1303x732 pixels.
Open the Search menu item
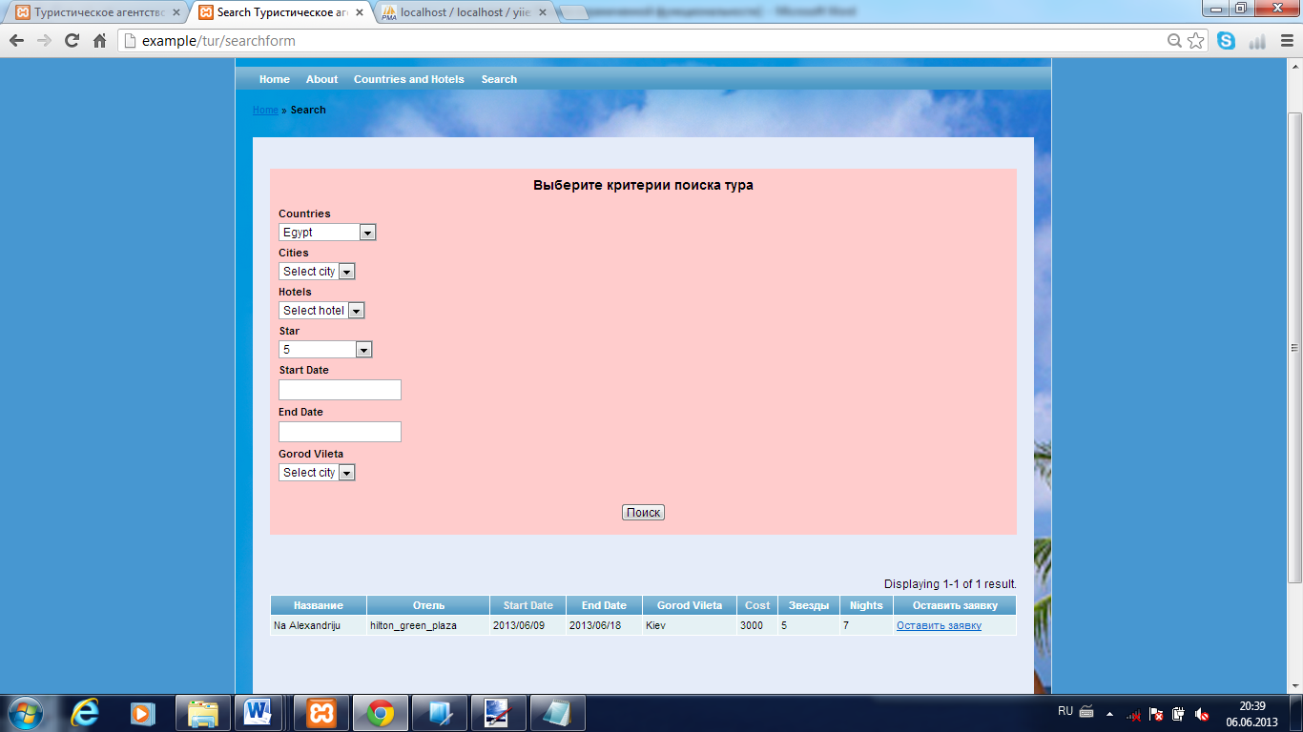[499, 79]
